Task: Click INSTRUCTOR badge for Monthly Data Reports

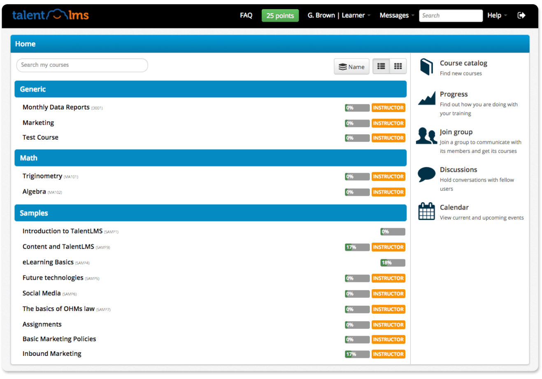Action: click(388, 108)
